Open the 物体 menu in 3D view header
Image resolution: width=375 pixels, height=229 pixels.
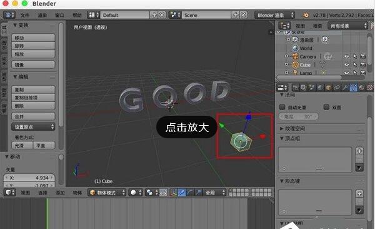(77, 193)
